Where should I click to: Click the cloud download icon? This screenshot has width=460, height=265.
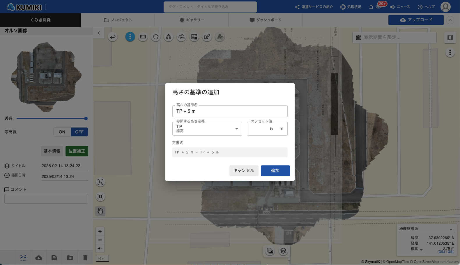pos(38,258)
